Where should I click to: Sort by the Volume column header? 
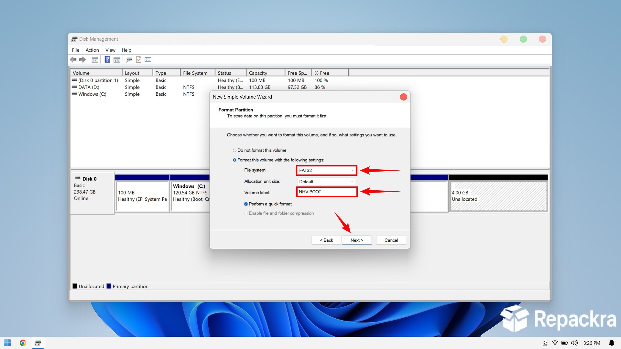tap(96, 73)
